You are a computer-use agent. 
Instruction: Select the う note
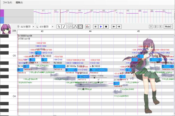[x=76, y=70]
